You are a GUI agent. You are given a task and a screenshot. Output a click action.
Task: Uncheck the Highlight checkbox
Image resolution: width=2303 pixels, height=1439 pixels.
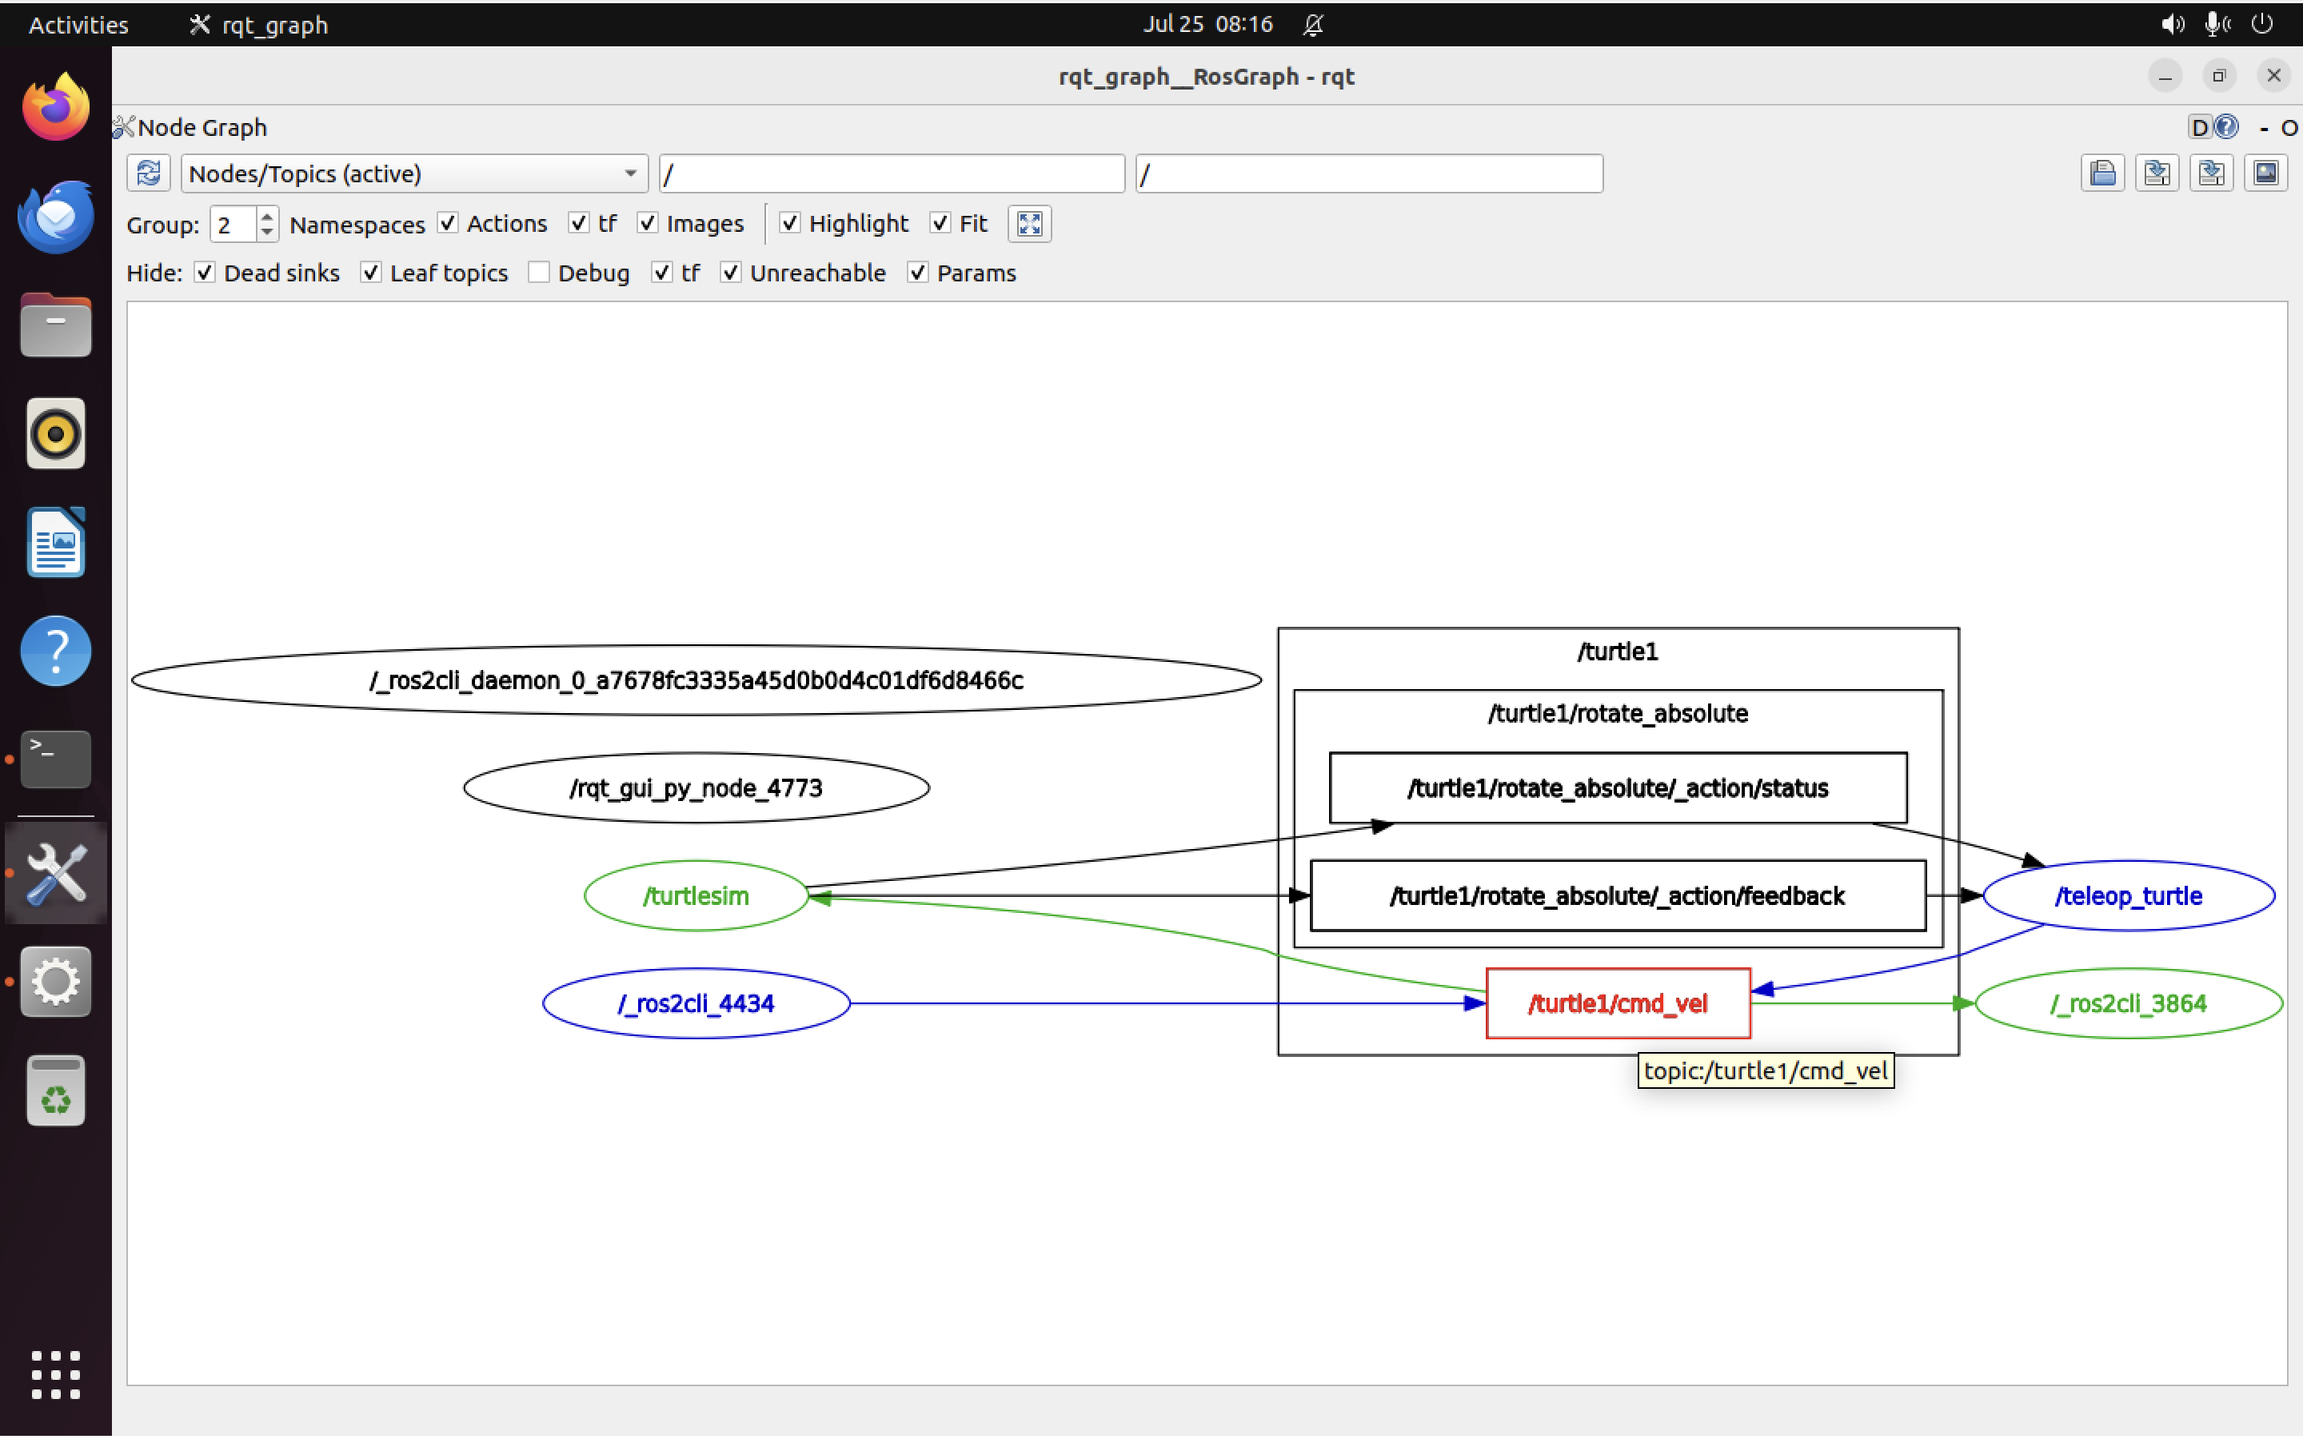[790, 224]
